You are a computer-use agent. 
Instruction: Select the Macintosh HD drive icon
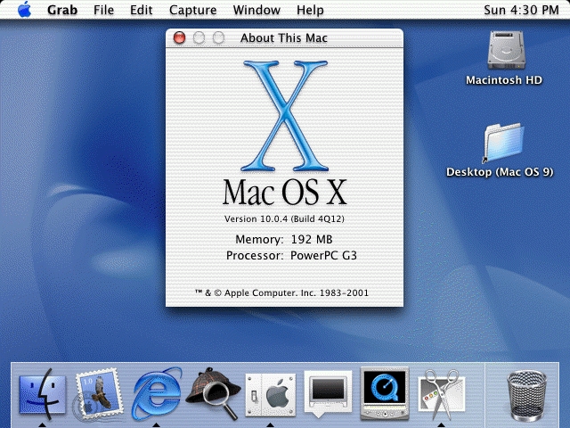pos(506,50)
